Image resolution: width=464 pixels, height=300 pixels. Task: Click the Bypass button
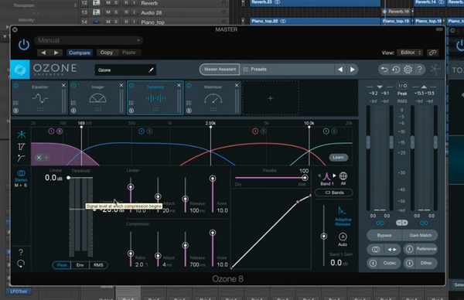coord(384,235)
